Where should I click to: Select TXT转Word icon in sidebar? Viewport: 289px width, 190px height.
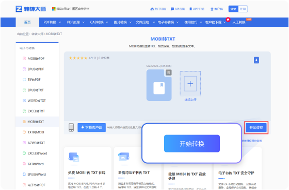coord(24,164)
